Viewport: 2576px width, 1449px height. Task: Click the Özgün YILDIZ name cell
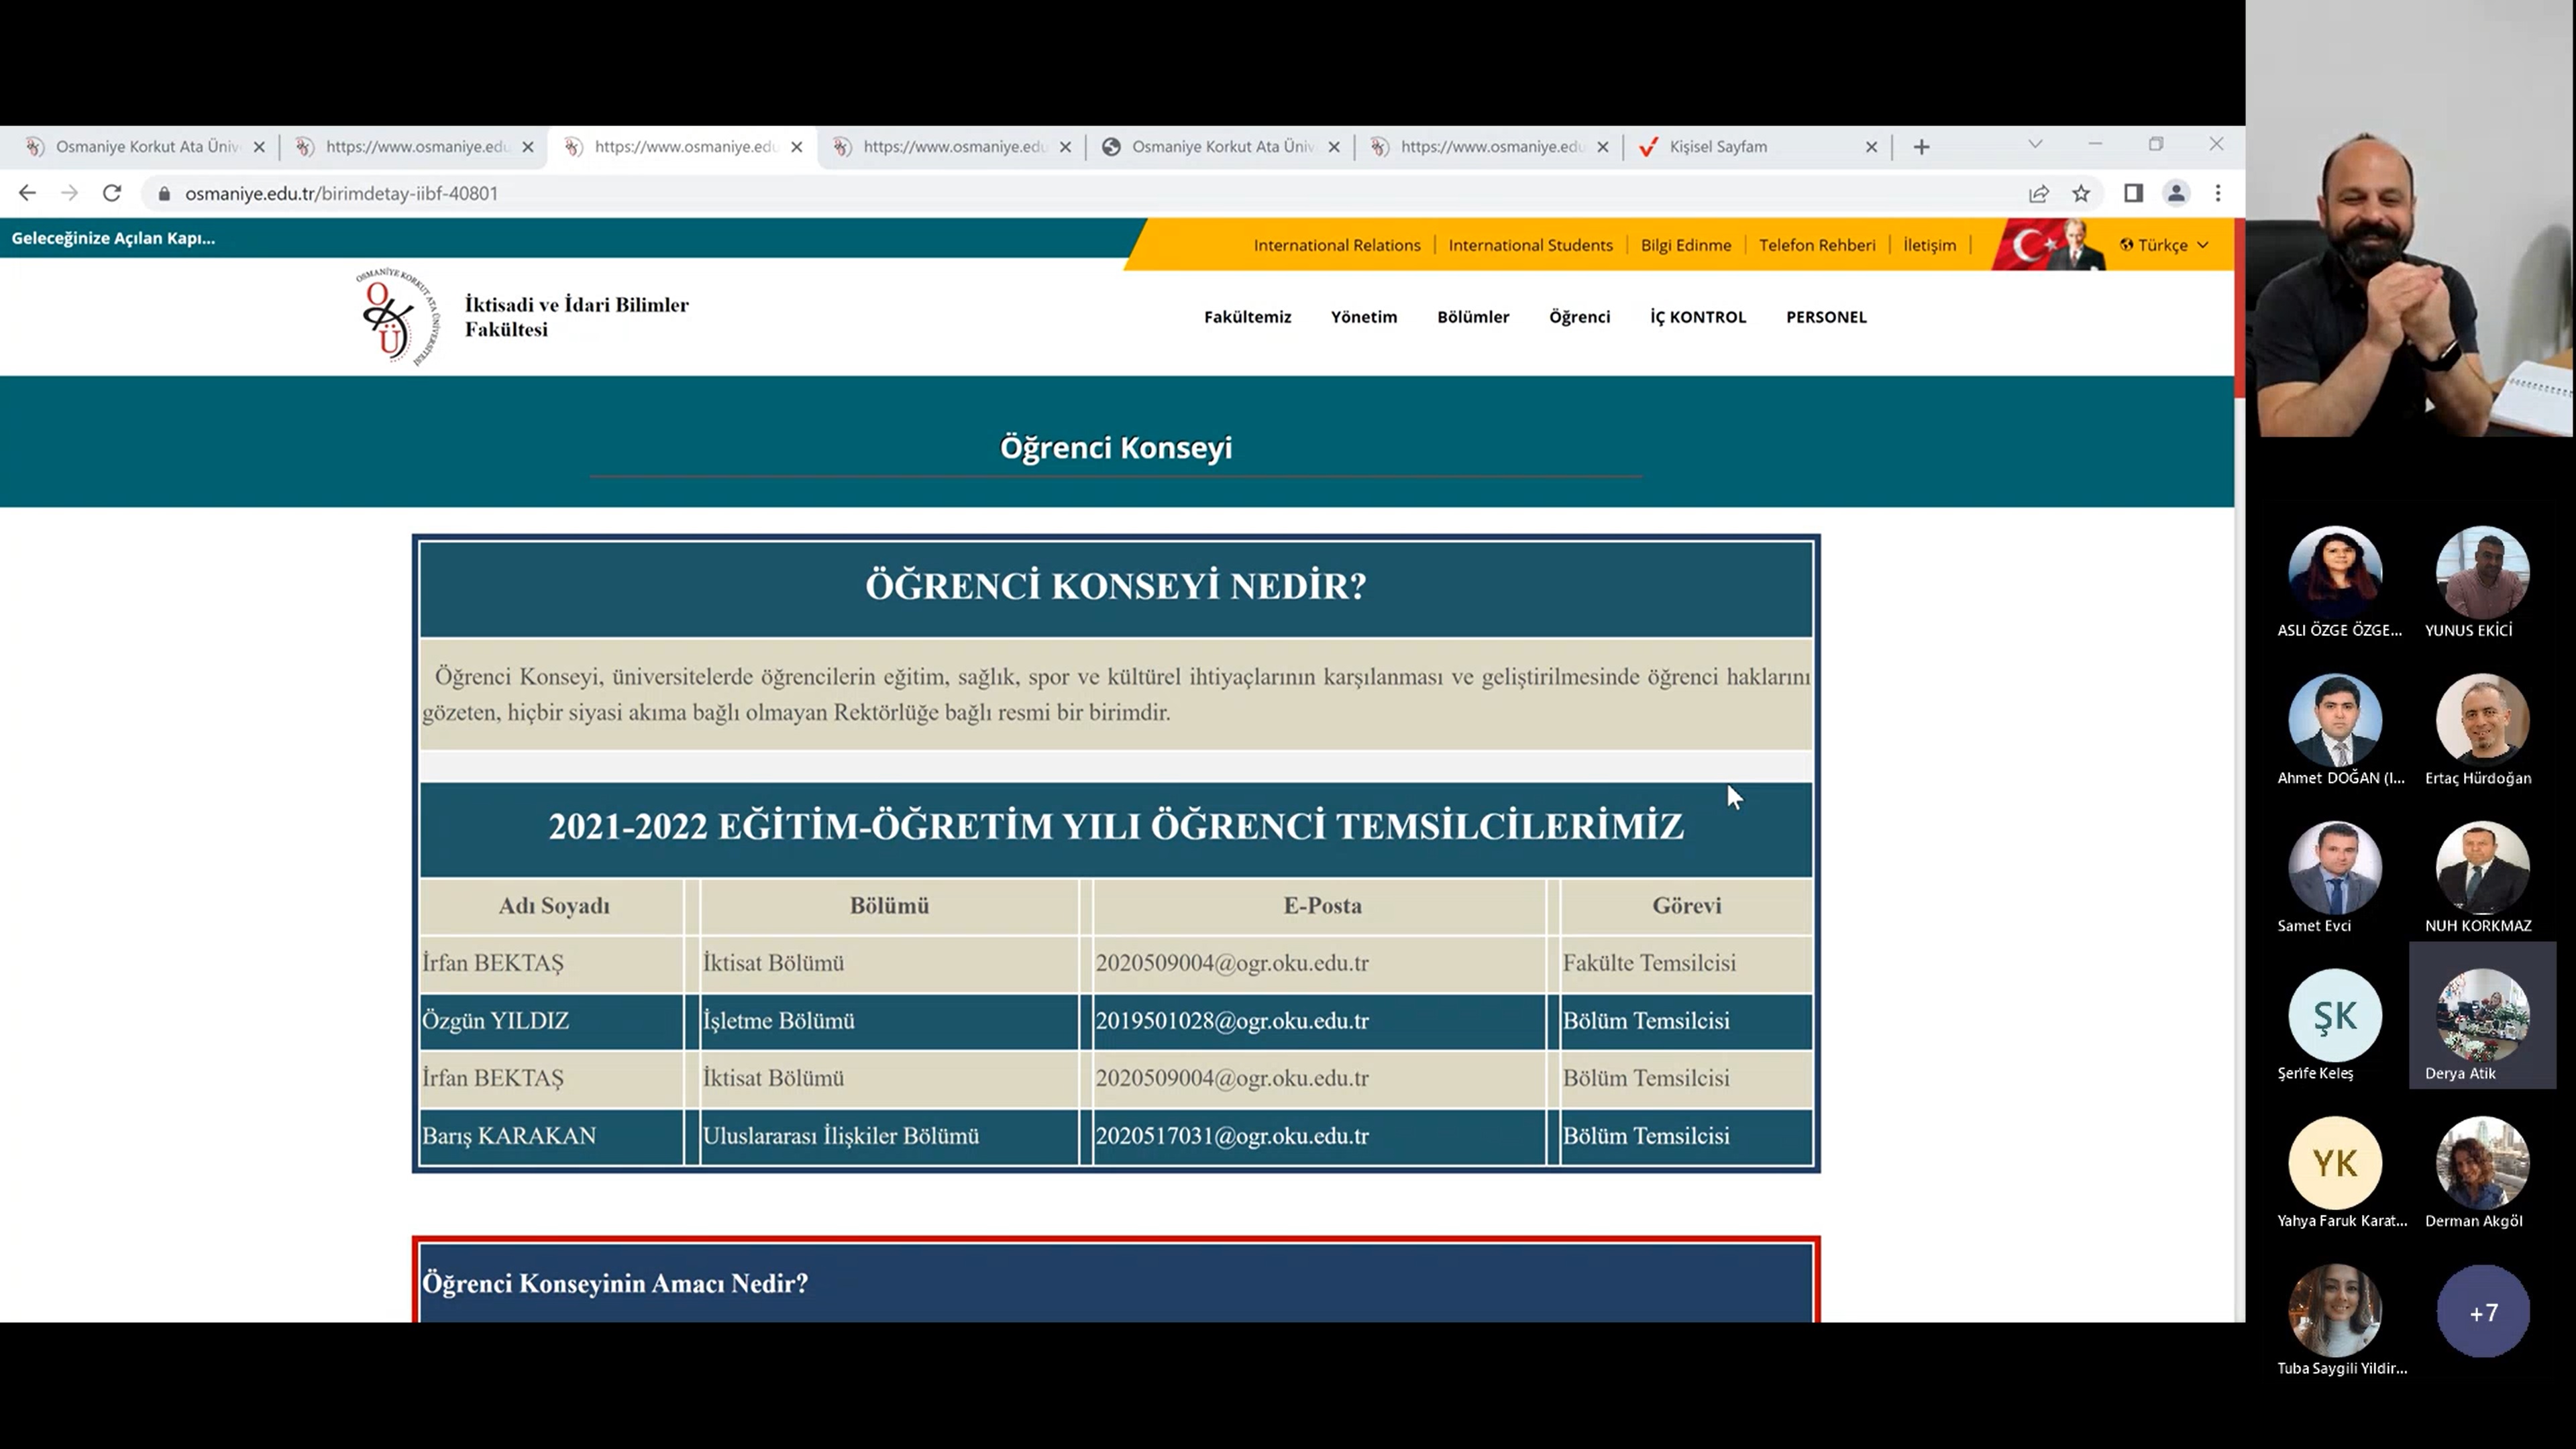click(551, 1021)
